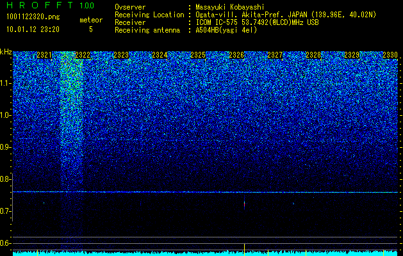Click the 2322 time label
The width and height of the screenshot is (403, 256).
pyautogui.click(x=83, y=55)
